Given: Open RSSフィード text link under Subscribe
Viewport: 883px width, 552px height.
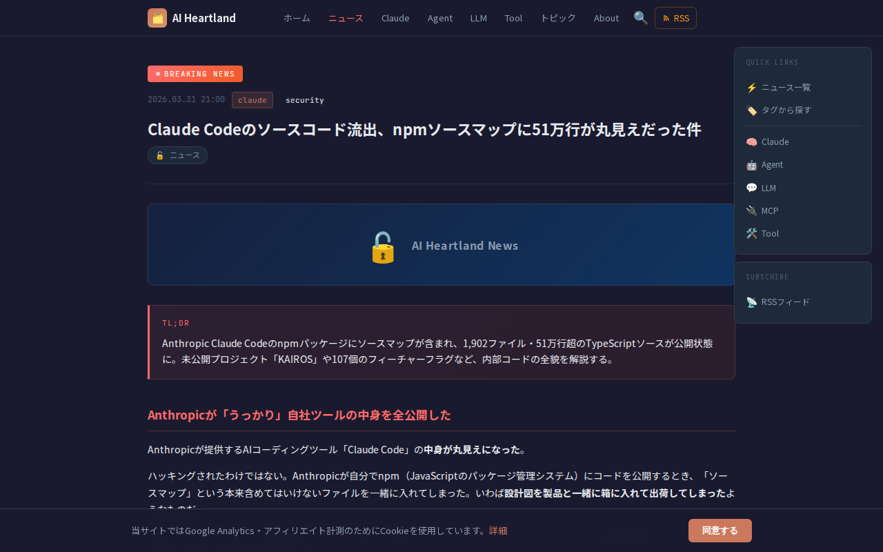Looking at the screenshot, I should pyautogui.click(x=786, y=302).
